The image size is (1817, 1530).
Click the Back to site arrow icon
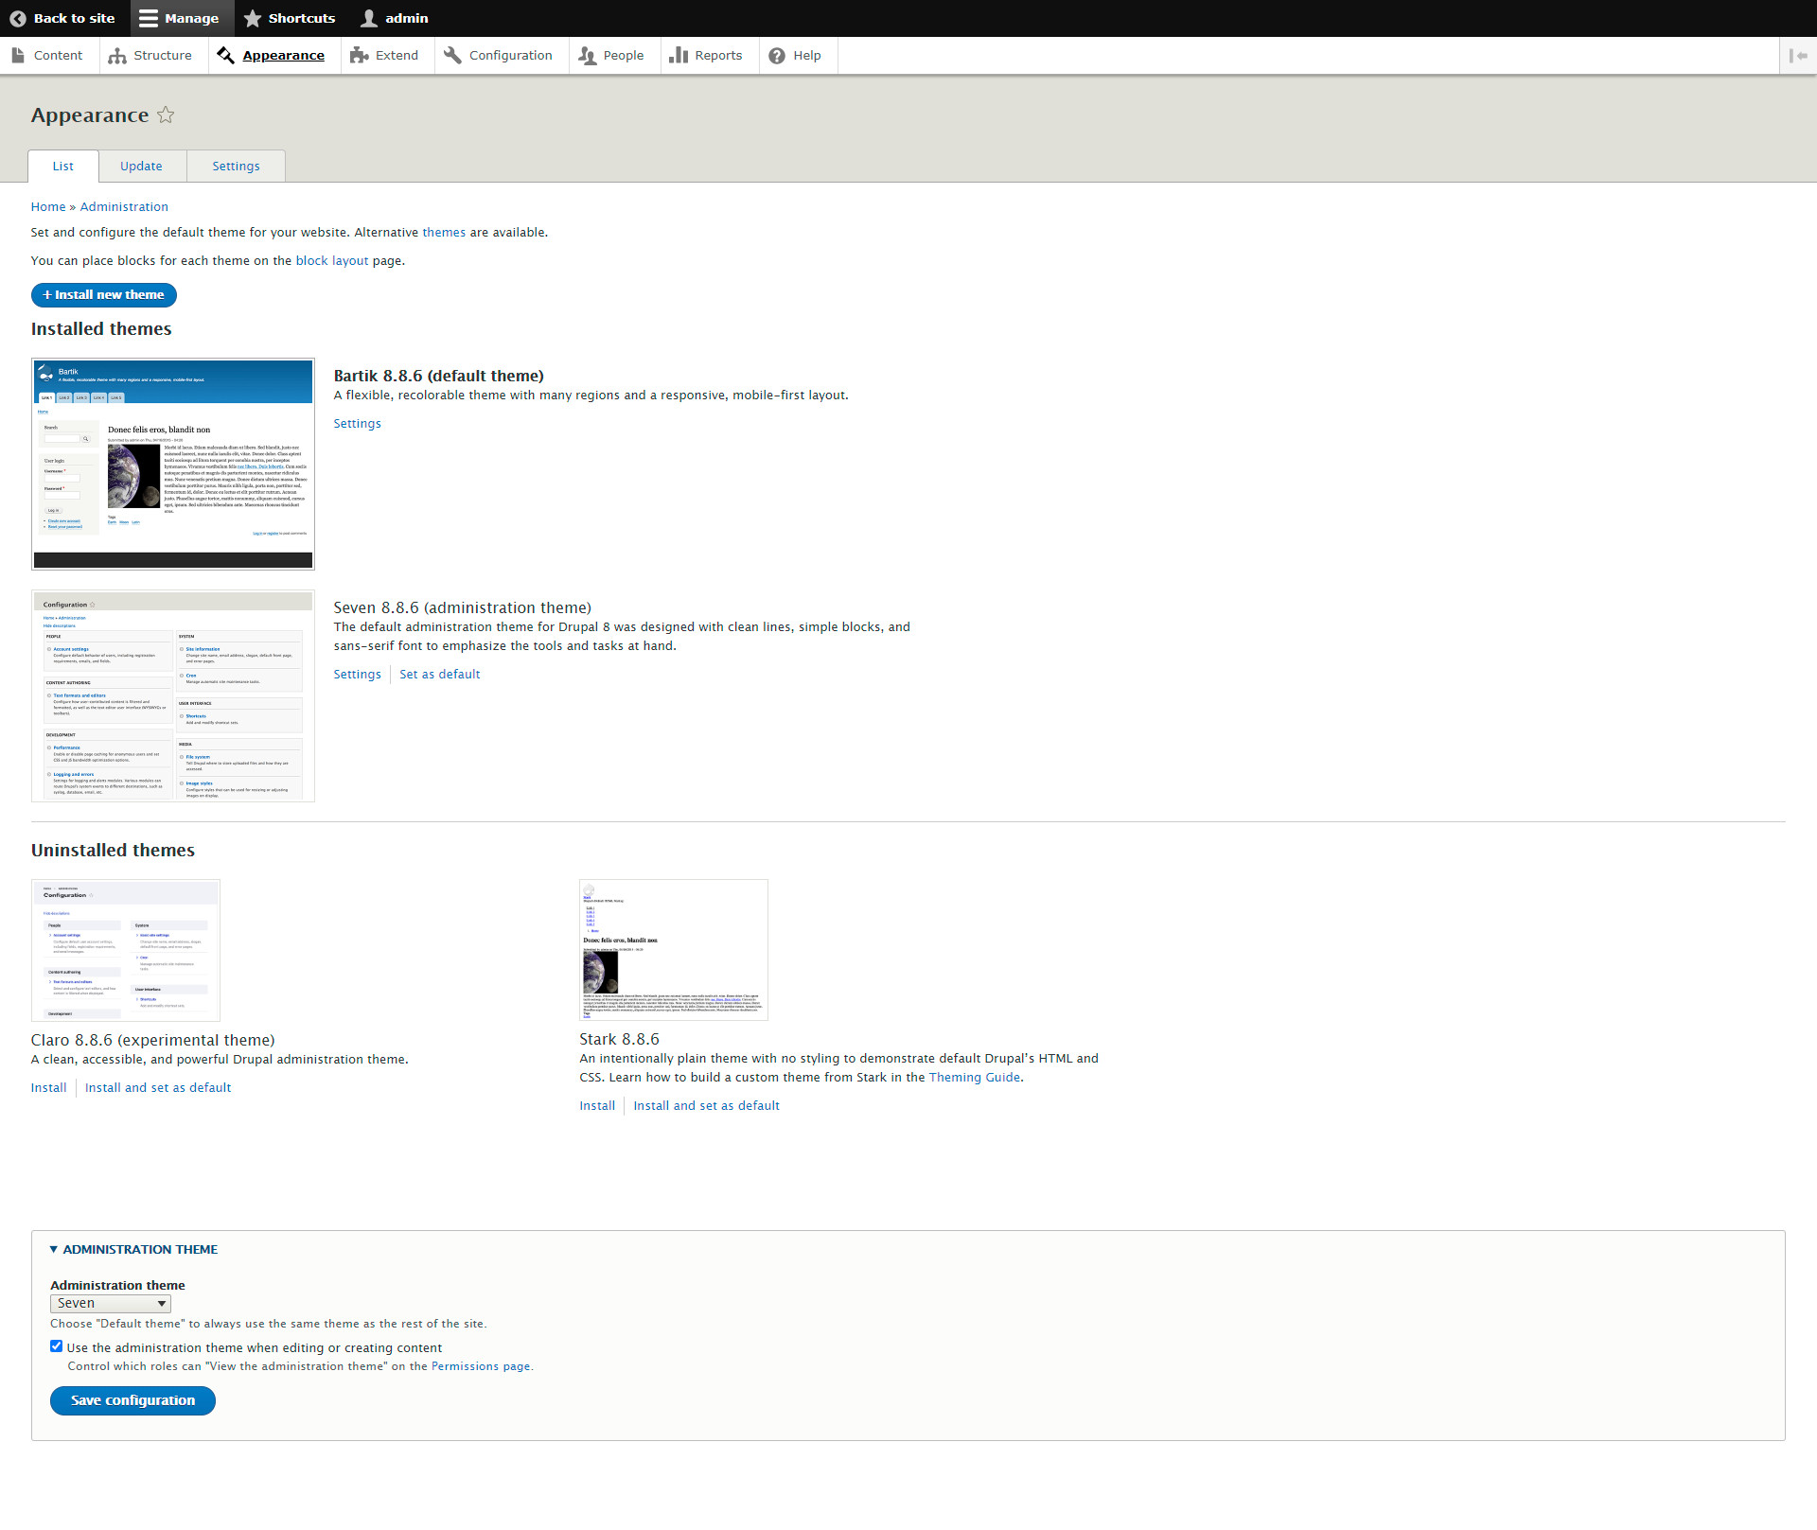[x=19, y=18]
